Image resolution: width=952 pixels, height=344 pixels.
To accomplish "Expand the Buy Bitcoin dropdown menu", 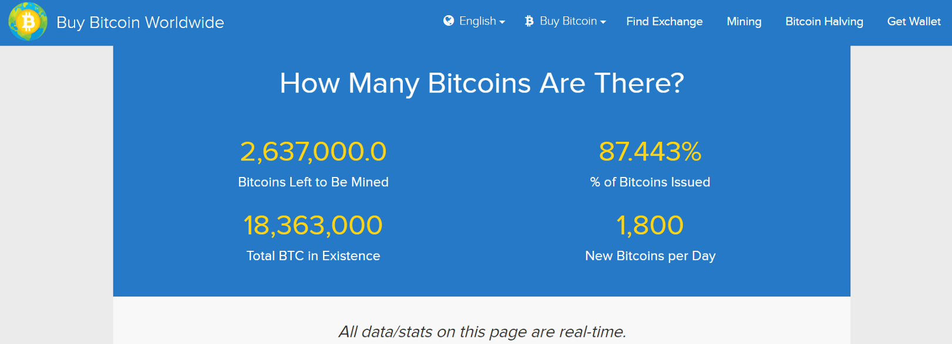I will (x=565, y=21).
